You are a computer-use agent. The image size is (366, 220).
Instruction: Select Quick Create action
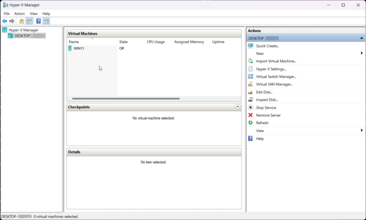click(x=268, y=46)
